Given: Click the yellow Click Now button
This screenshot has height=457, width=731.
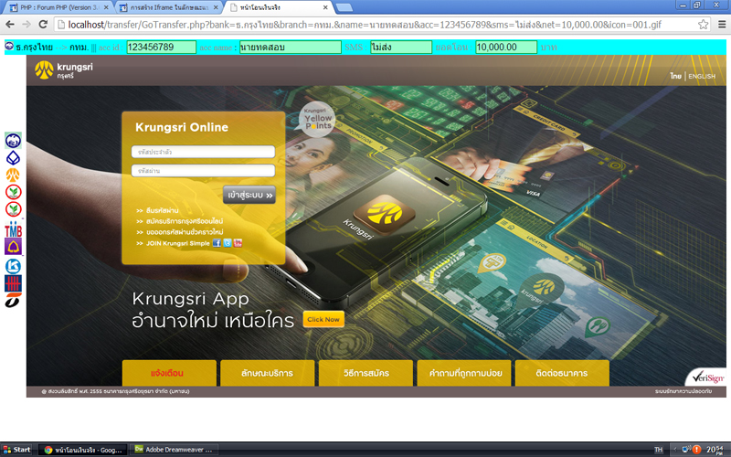Looking at the screenshot, I should pos(323,319).
